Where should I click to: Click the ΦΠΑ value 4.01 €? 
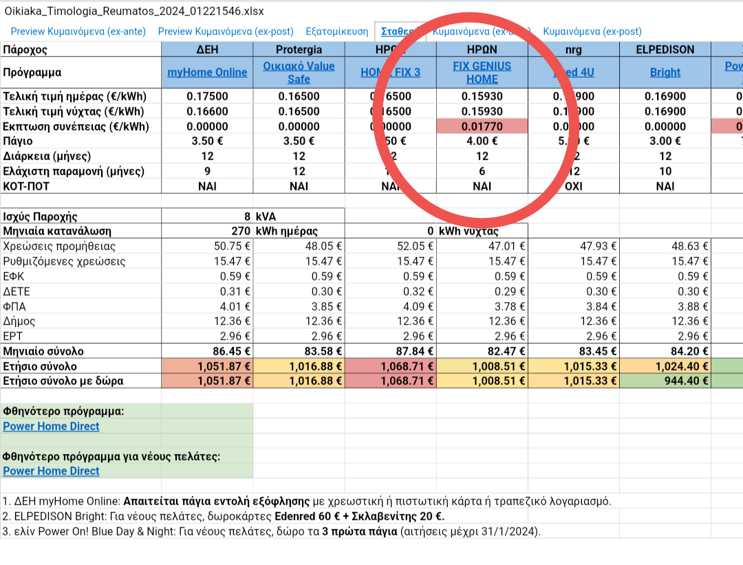coord(207,307)
